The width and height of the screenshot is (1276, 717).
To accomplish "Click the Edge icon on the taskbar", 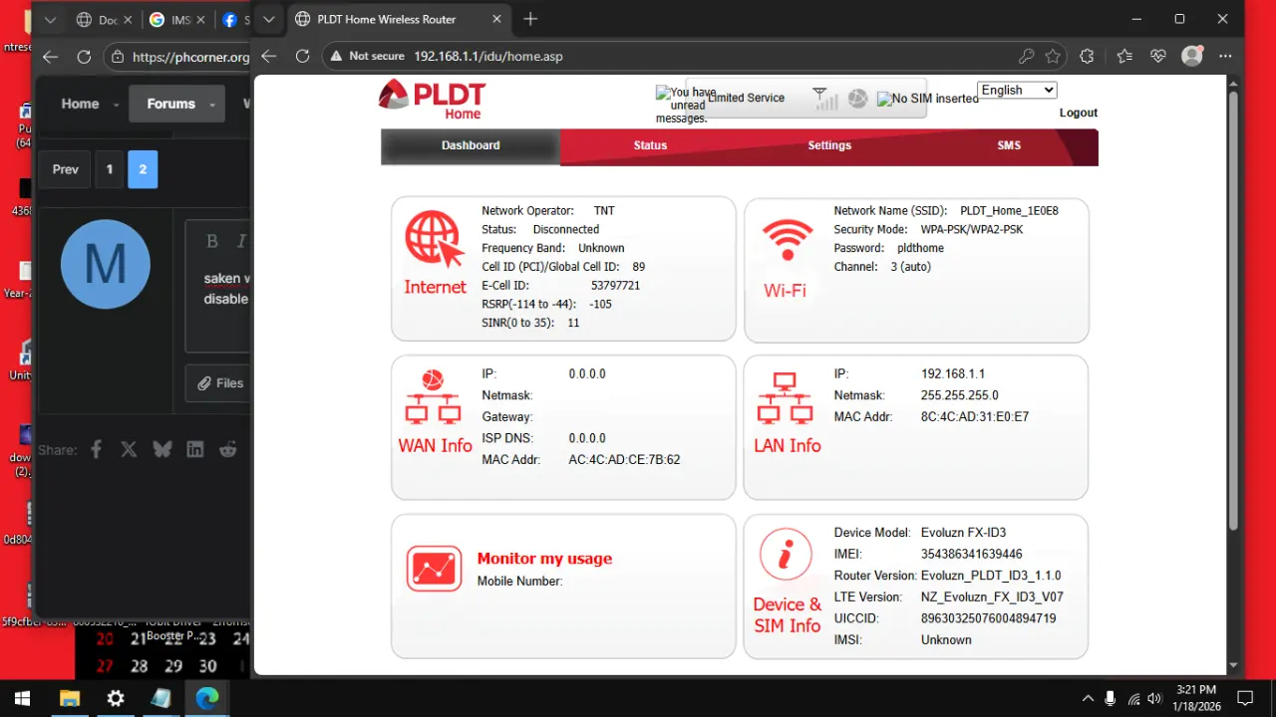I will pyautogui.click(x=206, y=698).
